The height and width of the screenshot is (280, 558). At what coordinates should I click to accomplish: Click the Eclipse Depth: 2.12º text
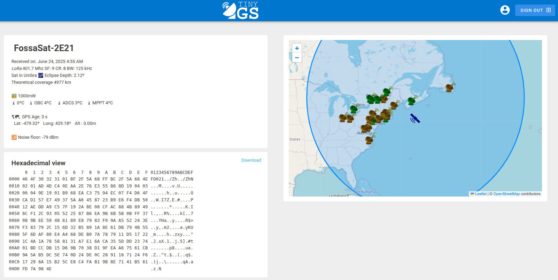click(x=64, y=75)
